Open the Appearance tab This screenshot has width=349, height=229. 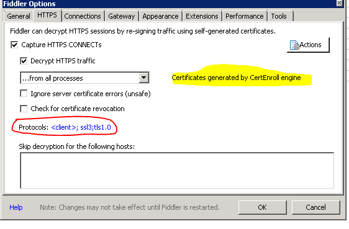click(x=160, y=16)
